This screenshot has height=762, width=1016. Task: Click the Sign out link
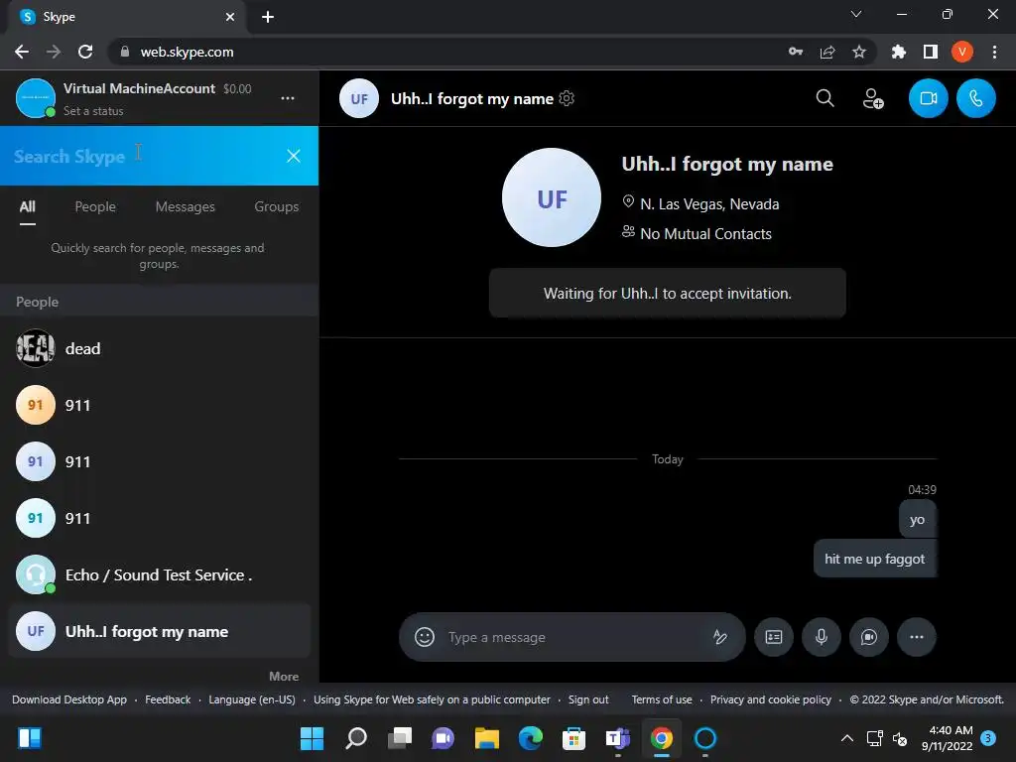(x=588, y=699)
